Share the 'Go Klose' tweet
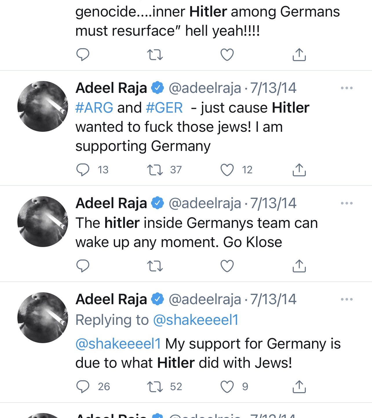 pos(299,266)
